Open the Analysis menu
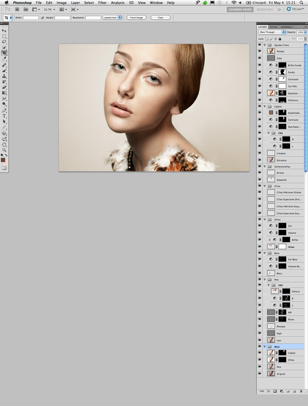The width and height of the screenshot is (308, 406). [118, 3]
